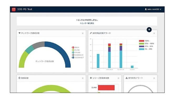176x100 pixels.
Task: Click the teal segment of the network gauge
Action: 29,50
